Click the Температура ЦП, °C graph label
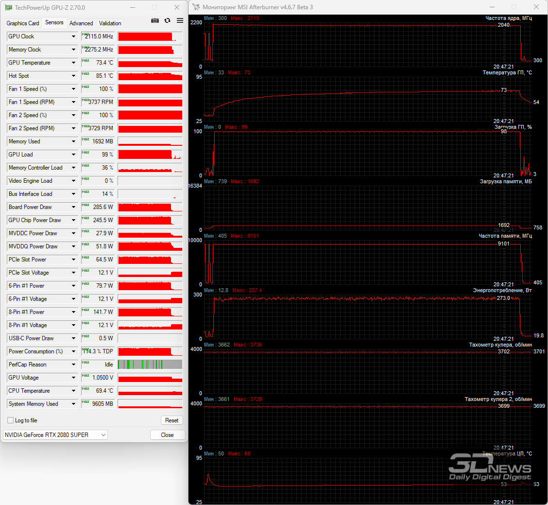This screenshot has width=548, height=505. click(507, 453)
